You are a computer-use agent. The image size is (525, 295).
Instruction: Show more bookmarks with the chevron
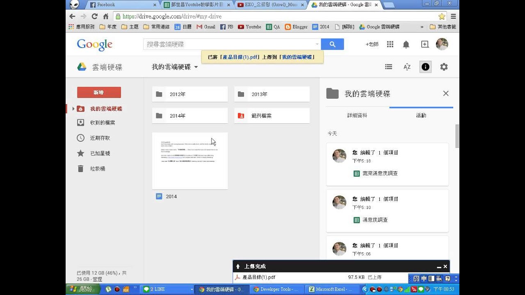(422, 27)
